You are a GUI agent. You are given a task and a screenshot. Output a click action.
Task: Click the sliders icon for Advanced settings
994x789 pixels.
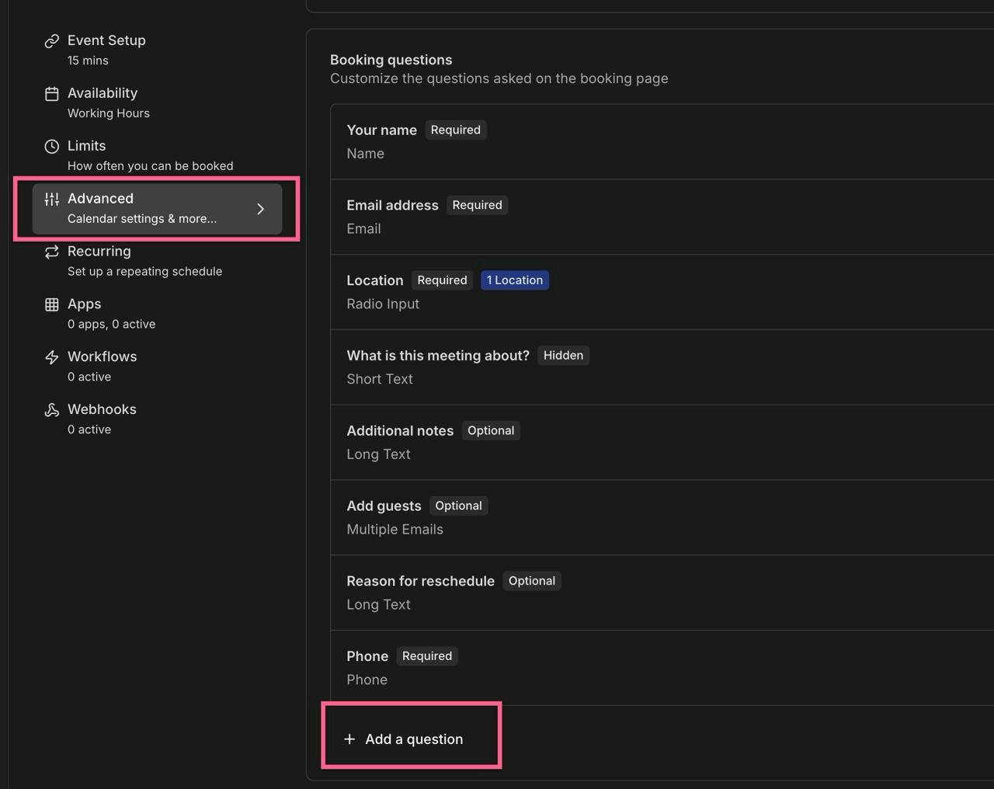click(51, 199)
